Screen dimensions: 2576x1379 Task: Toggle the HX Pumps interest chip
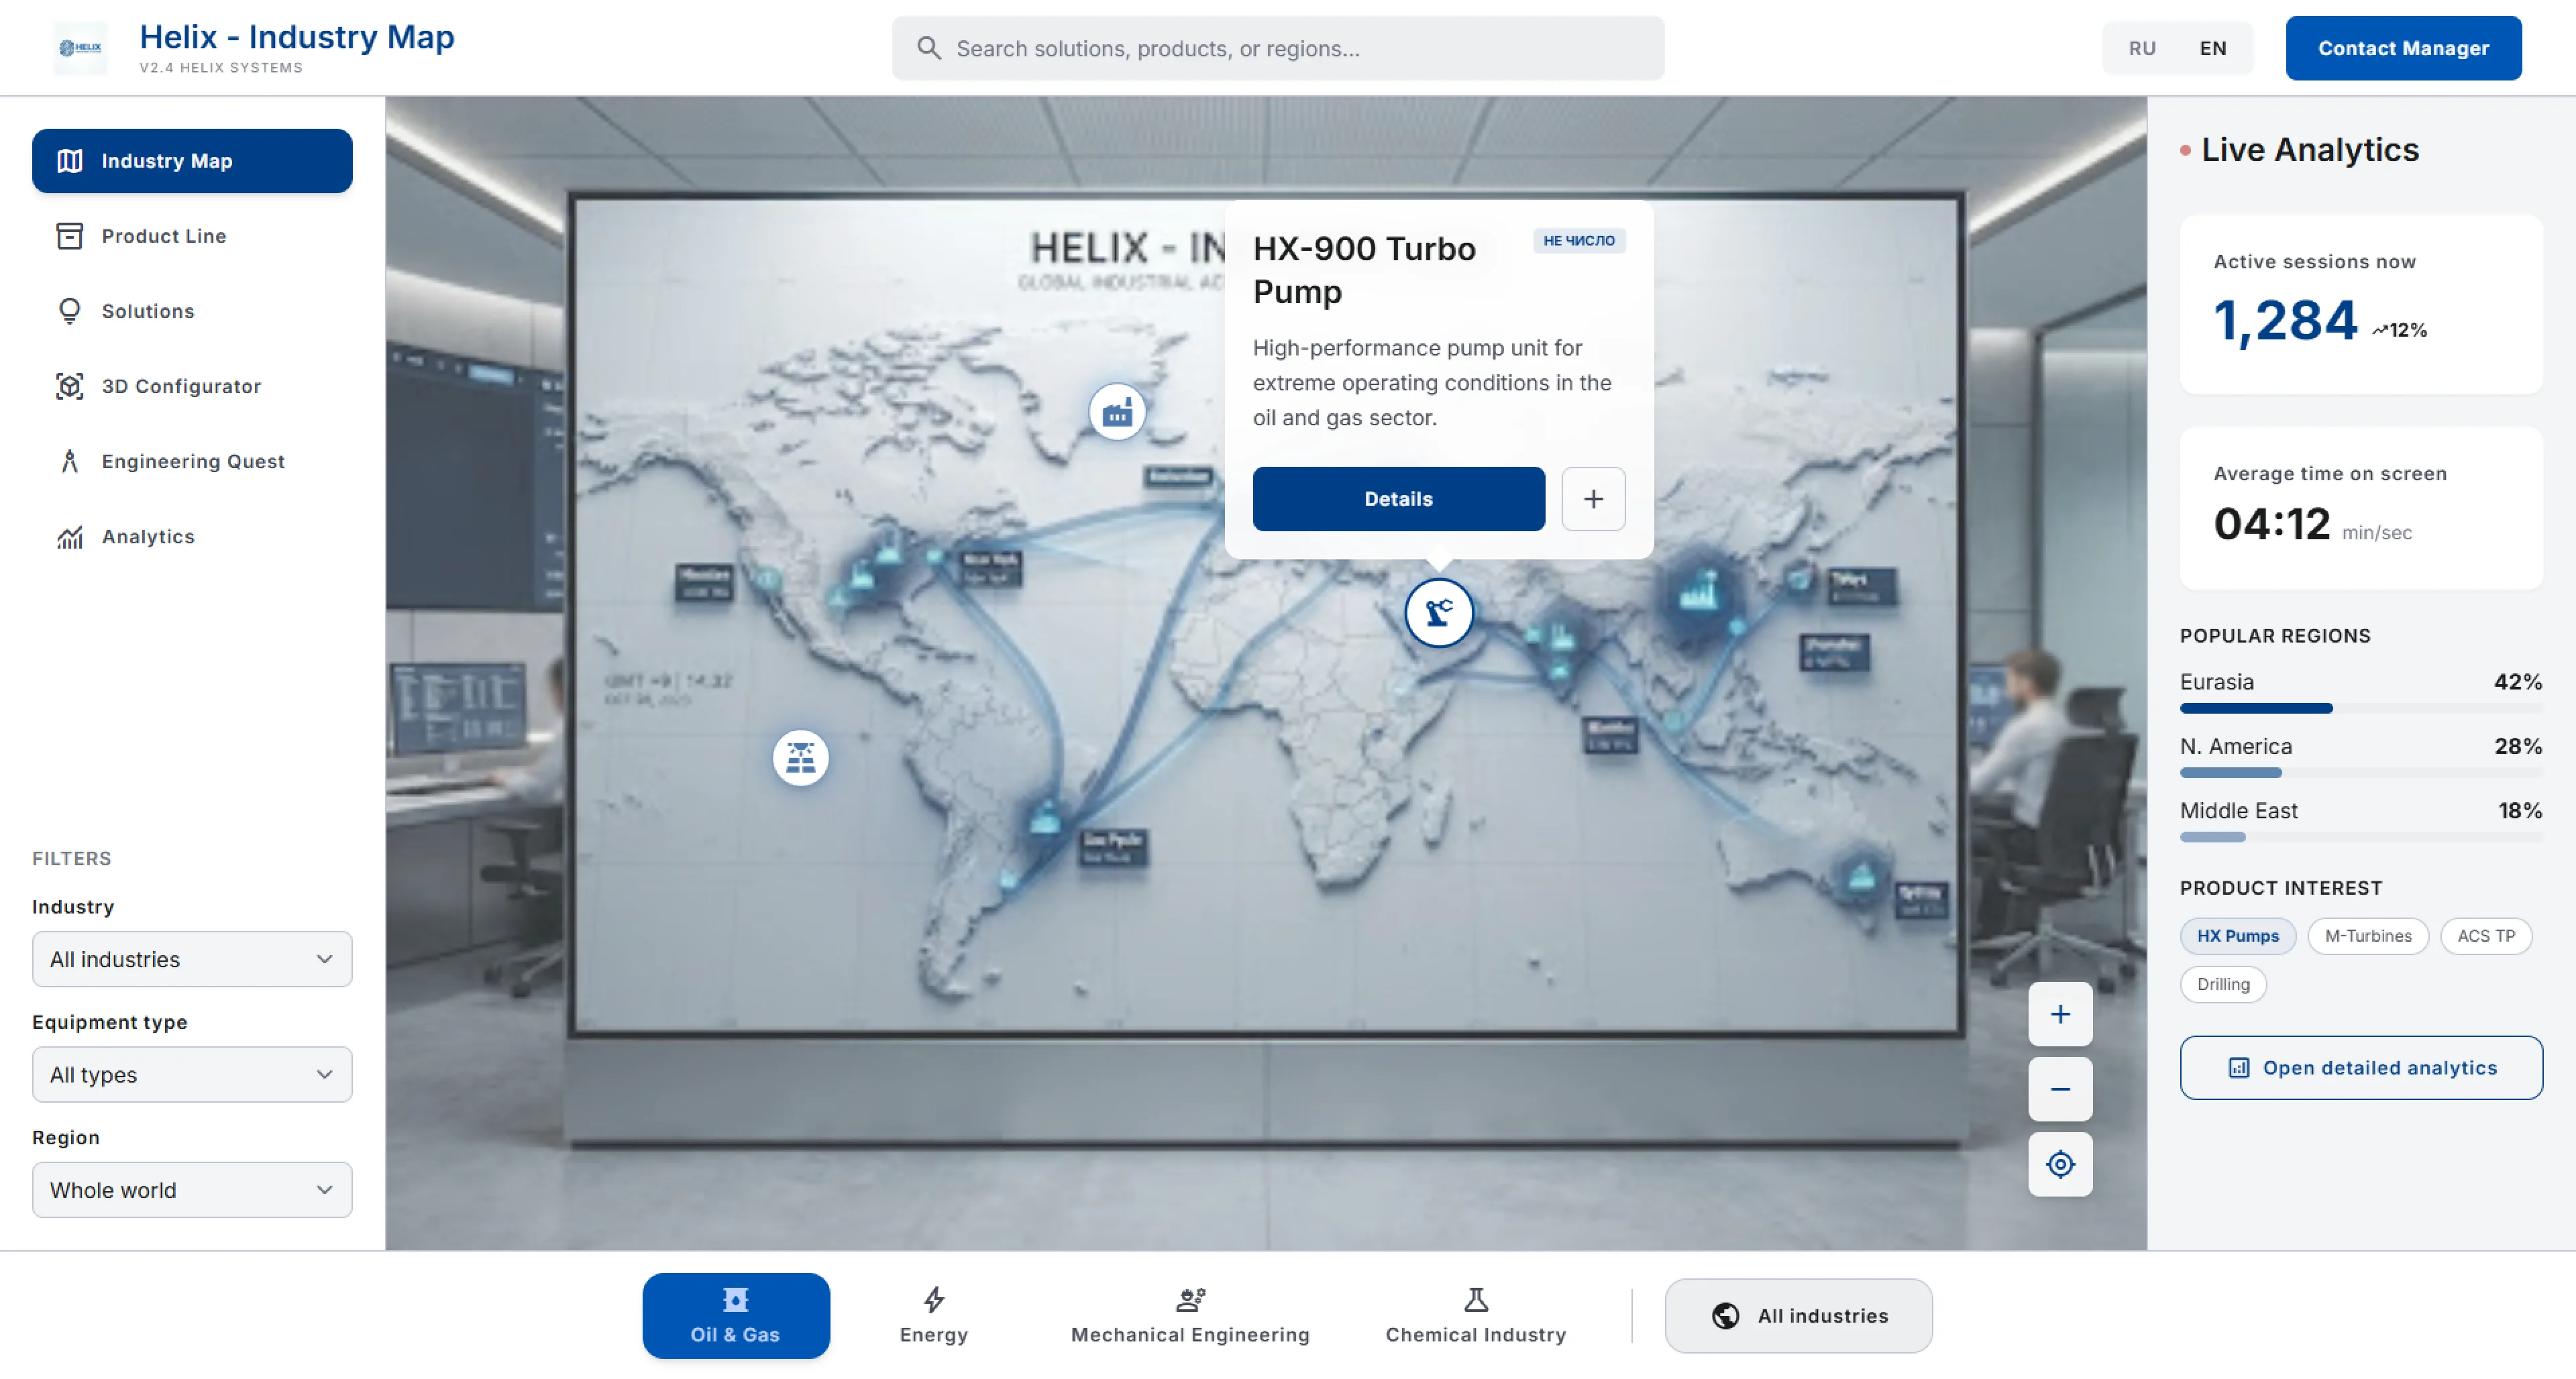[x=2238, y=936]
